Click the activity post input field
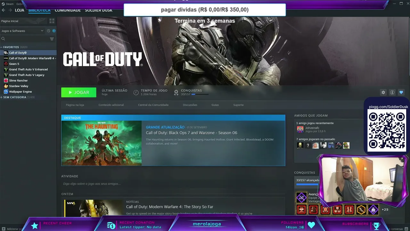Screen dimensions: 410x231 point(173,184)
